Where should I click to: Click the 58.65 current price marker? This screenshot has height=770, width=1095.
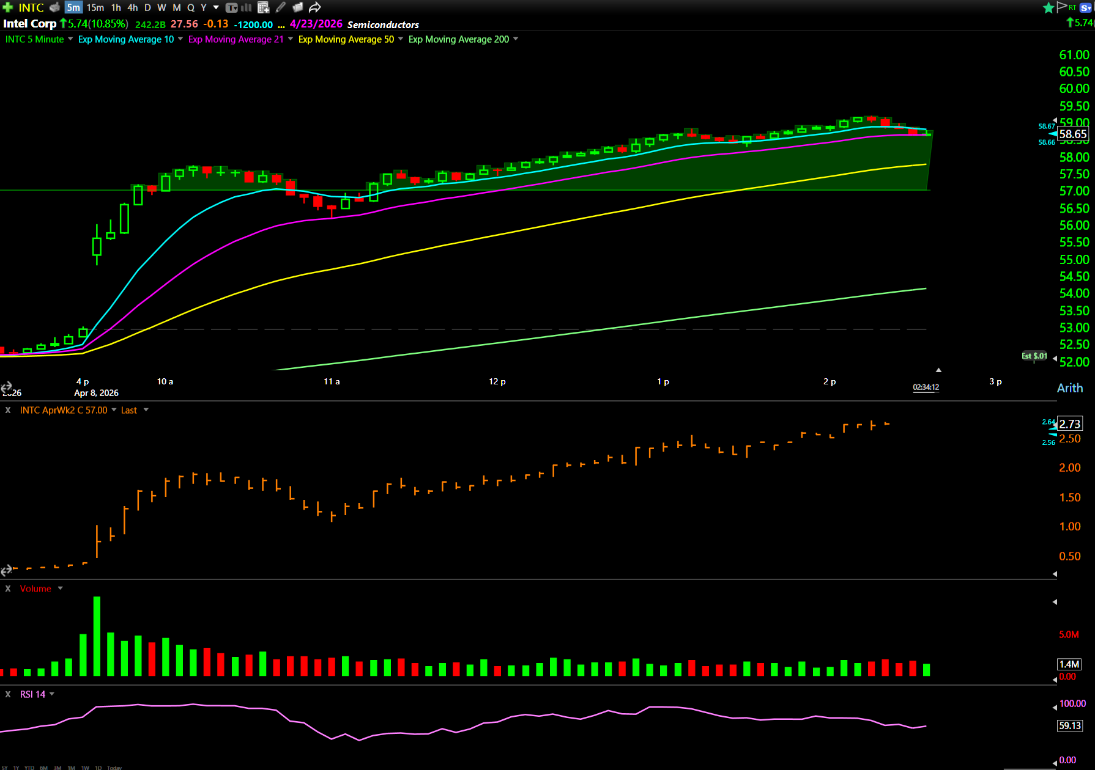[1072, 134]
